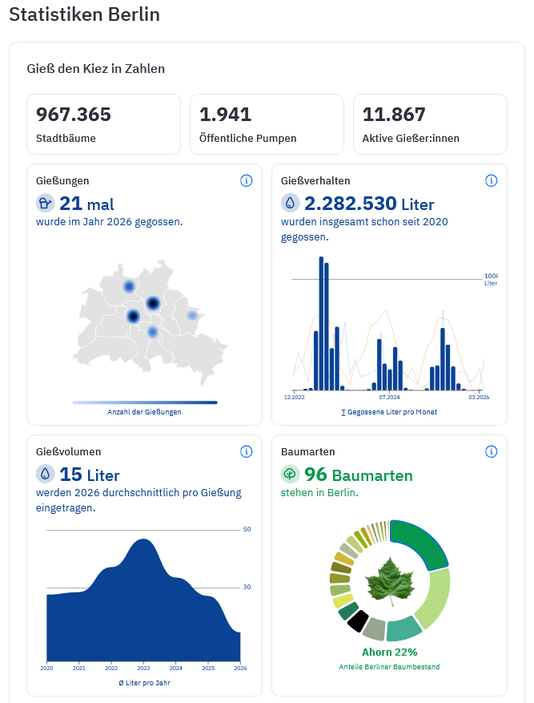Click the watering can icon beside 21 mal
The width and height of the screenshot is (534, 703).
[46, 204]
